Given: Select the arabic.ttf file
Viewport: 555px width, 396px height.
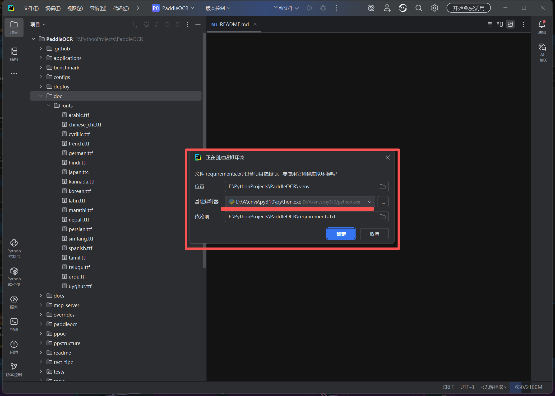Looking at the screenshot, I should 79,115.
